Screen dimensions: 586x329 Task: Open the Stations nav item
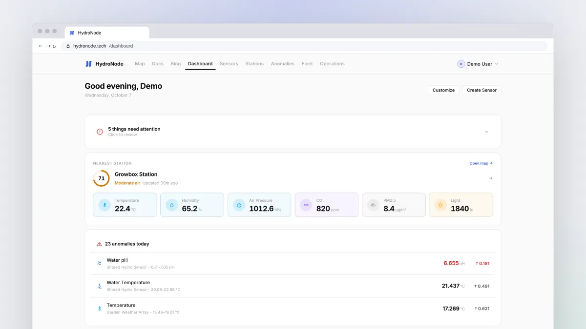tap(254, 64)
